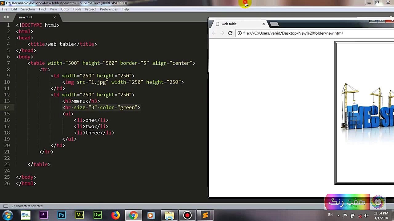Click Chrome's forward navigation arrow

click(222, 33)
